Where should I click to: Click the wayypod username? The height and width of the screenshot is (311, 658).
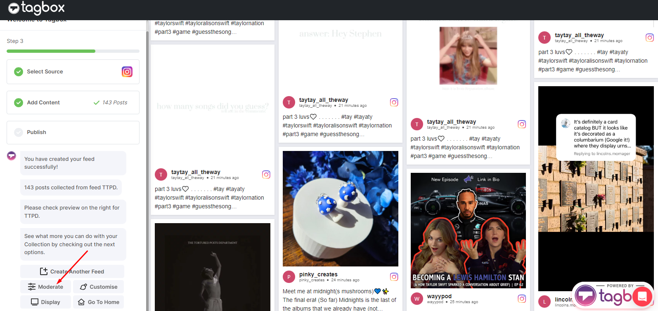439,296
